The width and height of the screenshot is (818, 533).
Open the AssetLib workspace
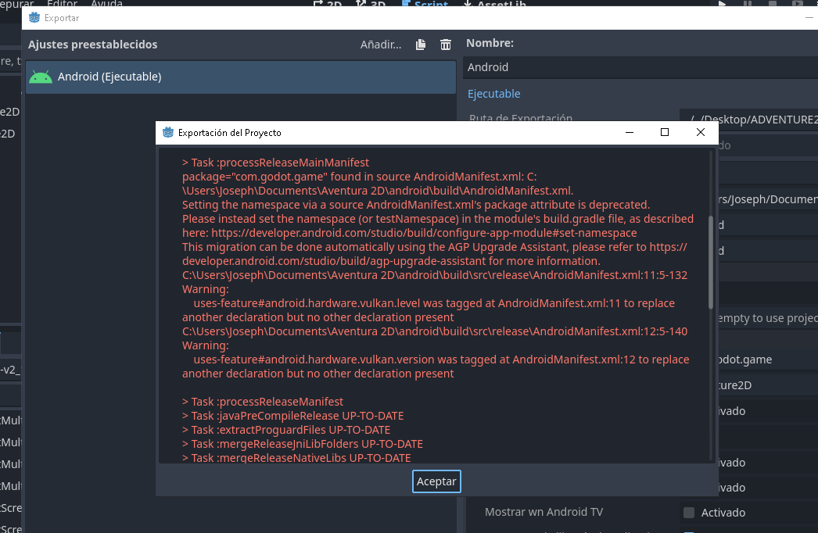point(494,5)
